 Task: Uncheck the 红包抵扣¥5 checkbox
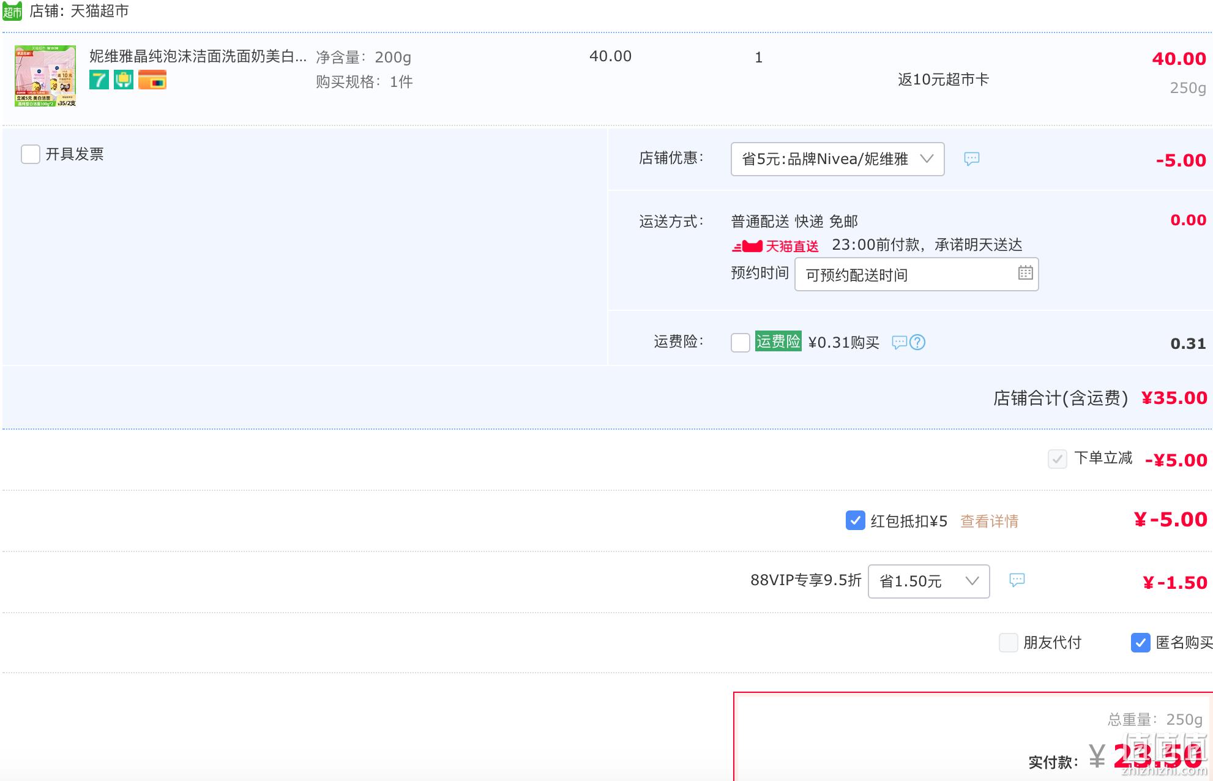[855, 520]
